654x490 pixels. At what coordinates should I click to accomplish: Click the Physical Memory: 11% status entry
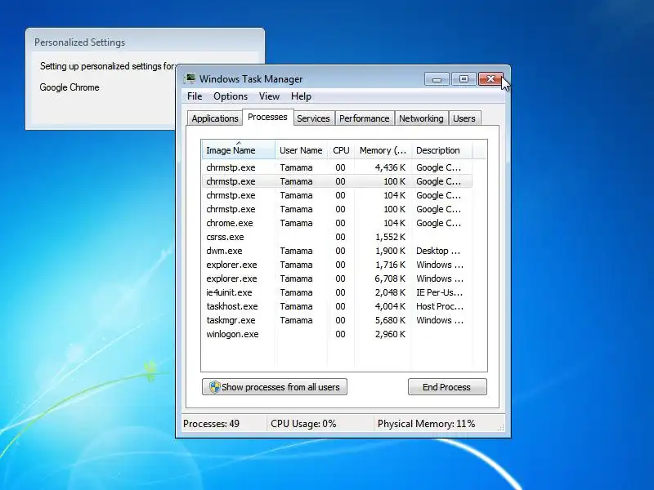tap(426, 424)
